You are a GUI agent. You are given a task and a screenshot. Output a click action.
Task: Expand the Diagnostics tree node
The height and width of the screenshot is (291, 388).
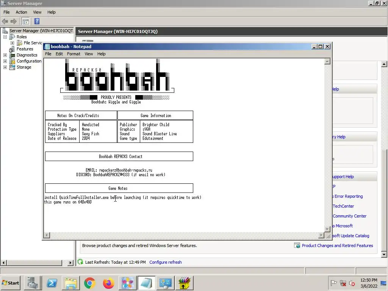[x=5, y=55]
